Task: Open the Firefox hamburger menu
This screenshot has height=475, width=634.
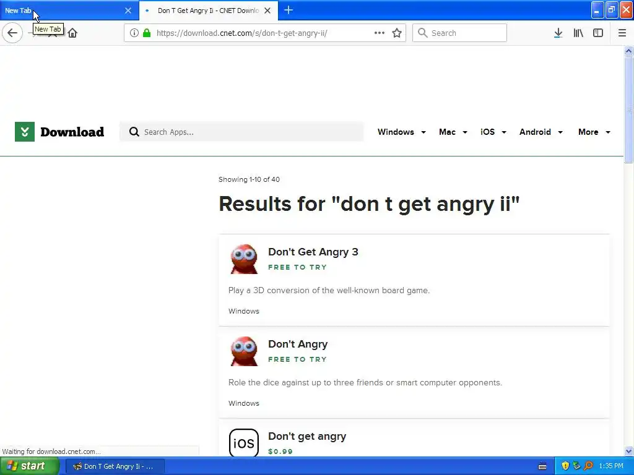Action: pos(622,33)
